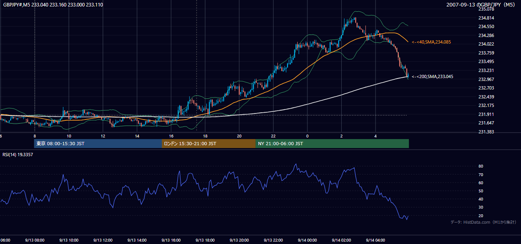Select the NY 21:00-06:00 JST session bar
This screenshot has height=244, width=521.
tap(332, 144)
